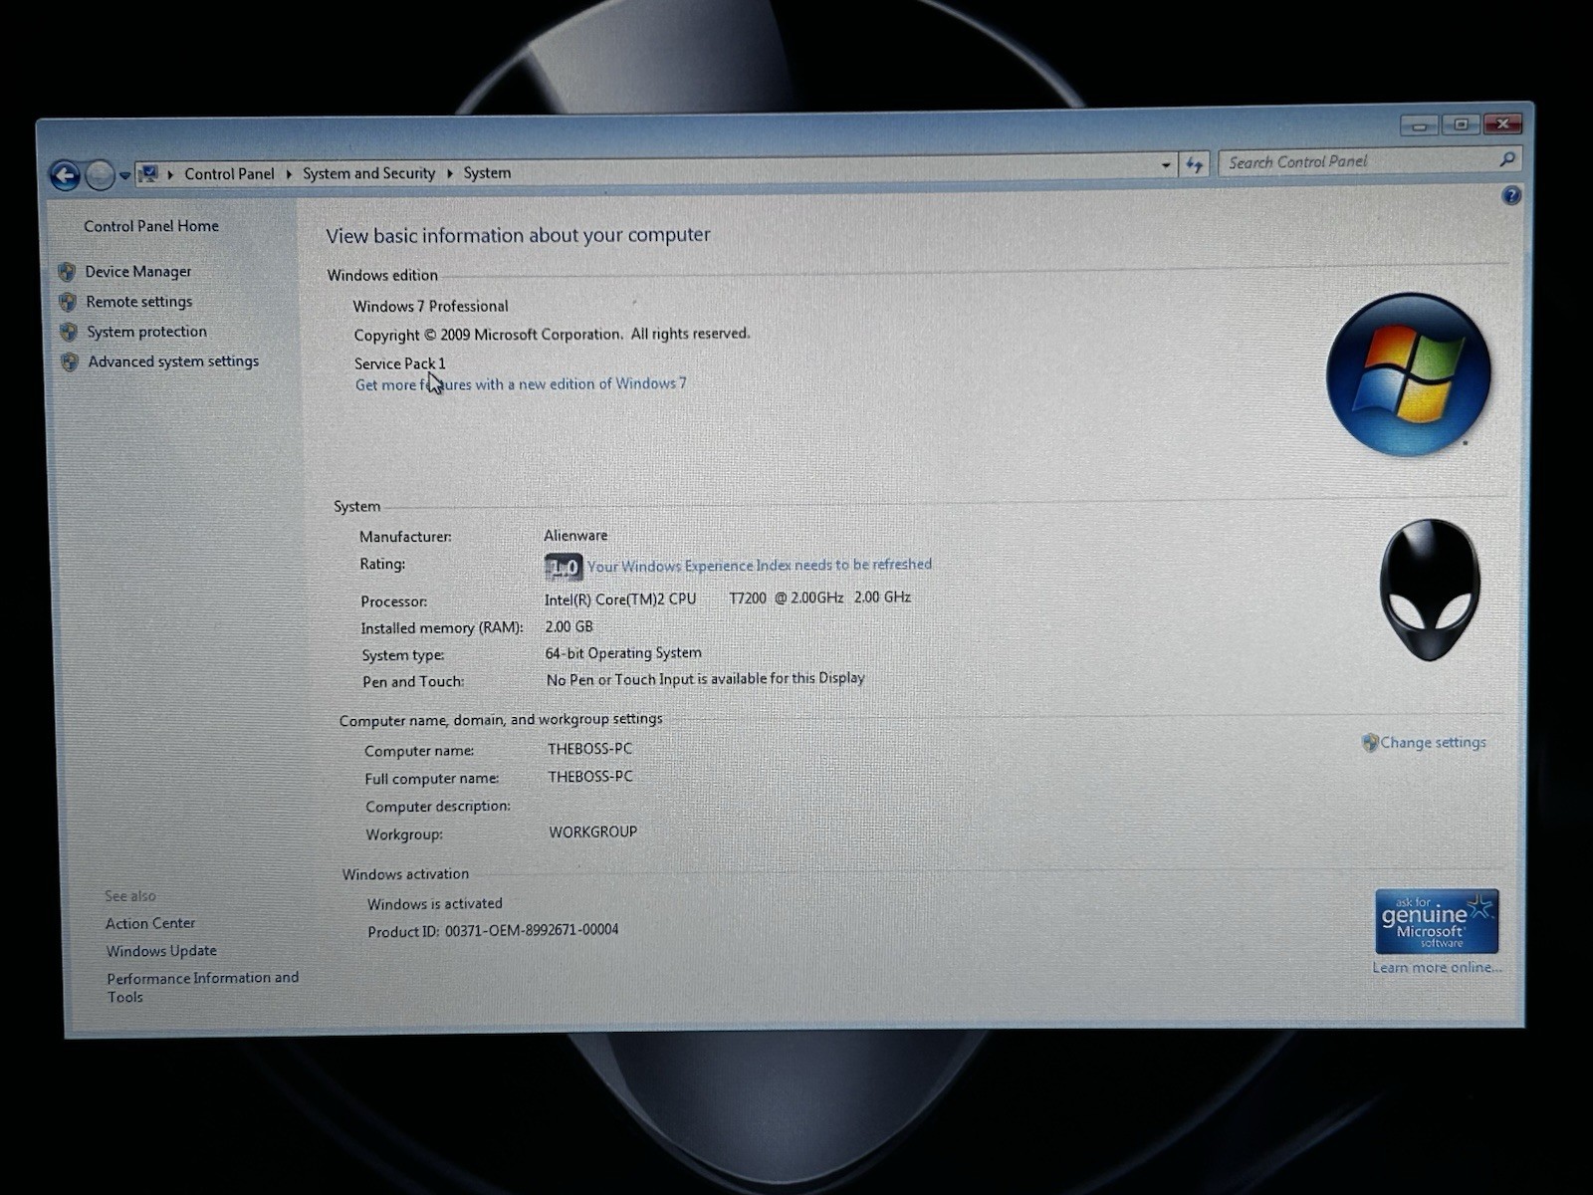The height and width of the screenshot is (1195, 1593).
Task: Expand the arrow after Control Panel breadcrumb
Action: pyautogui.click(x=289, y=173)
